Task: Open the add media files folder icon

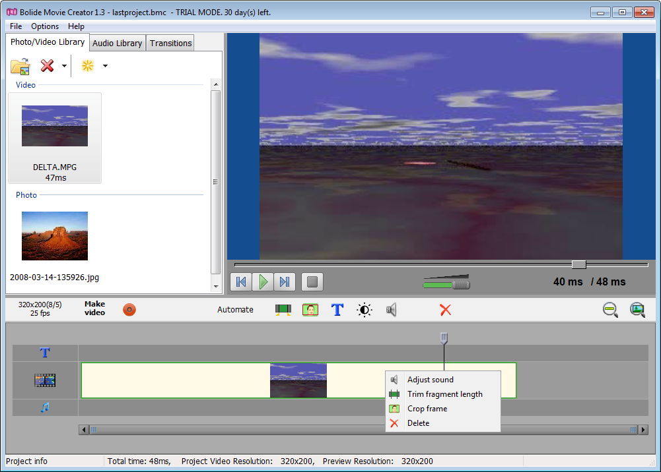Action: tap(20, 66)
